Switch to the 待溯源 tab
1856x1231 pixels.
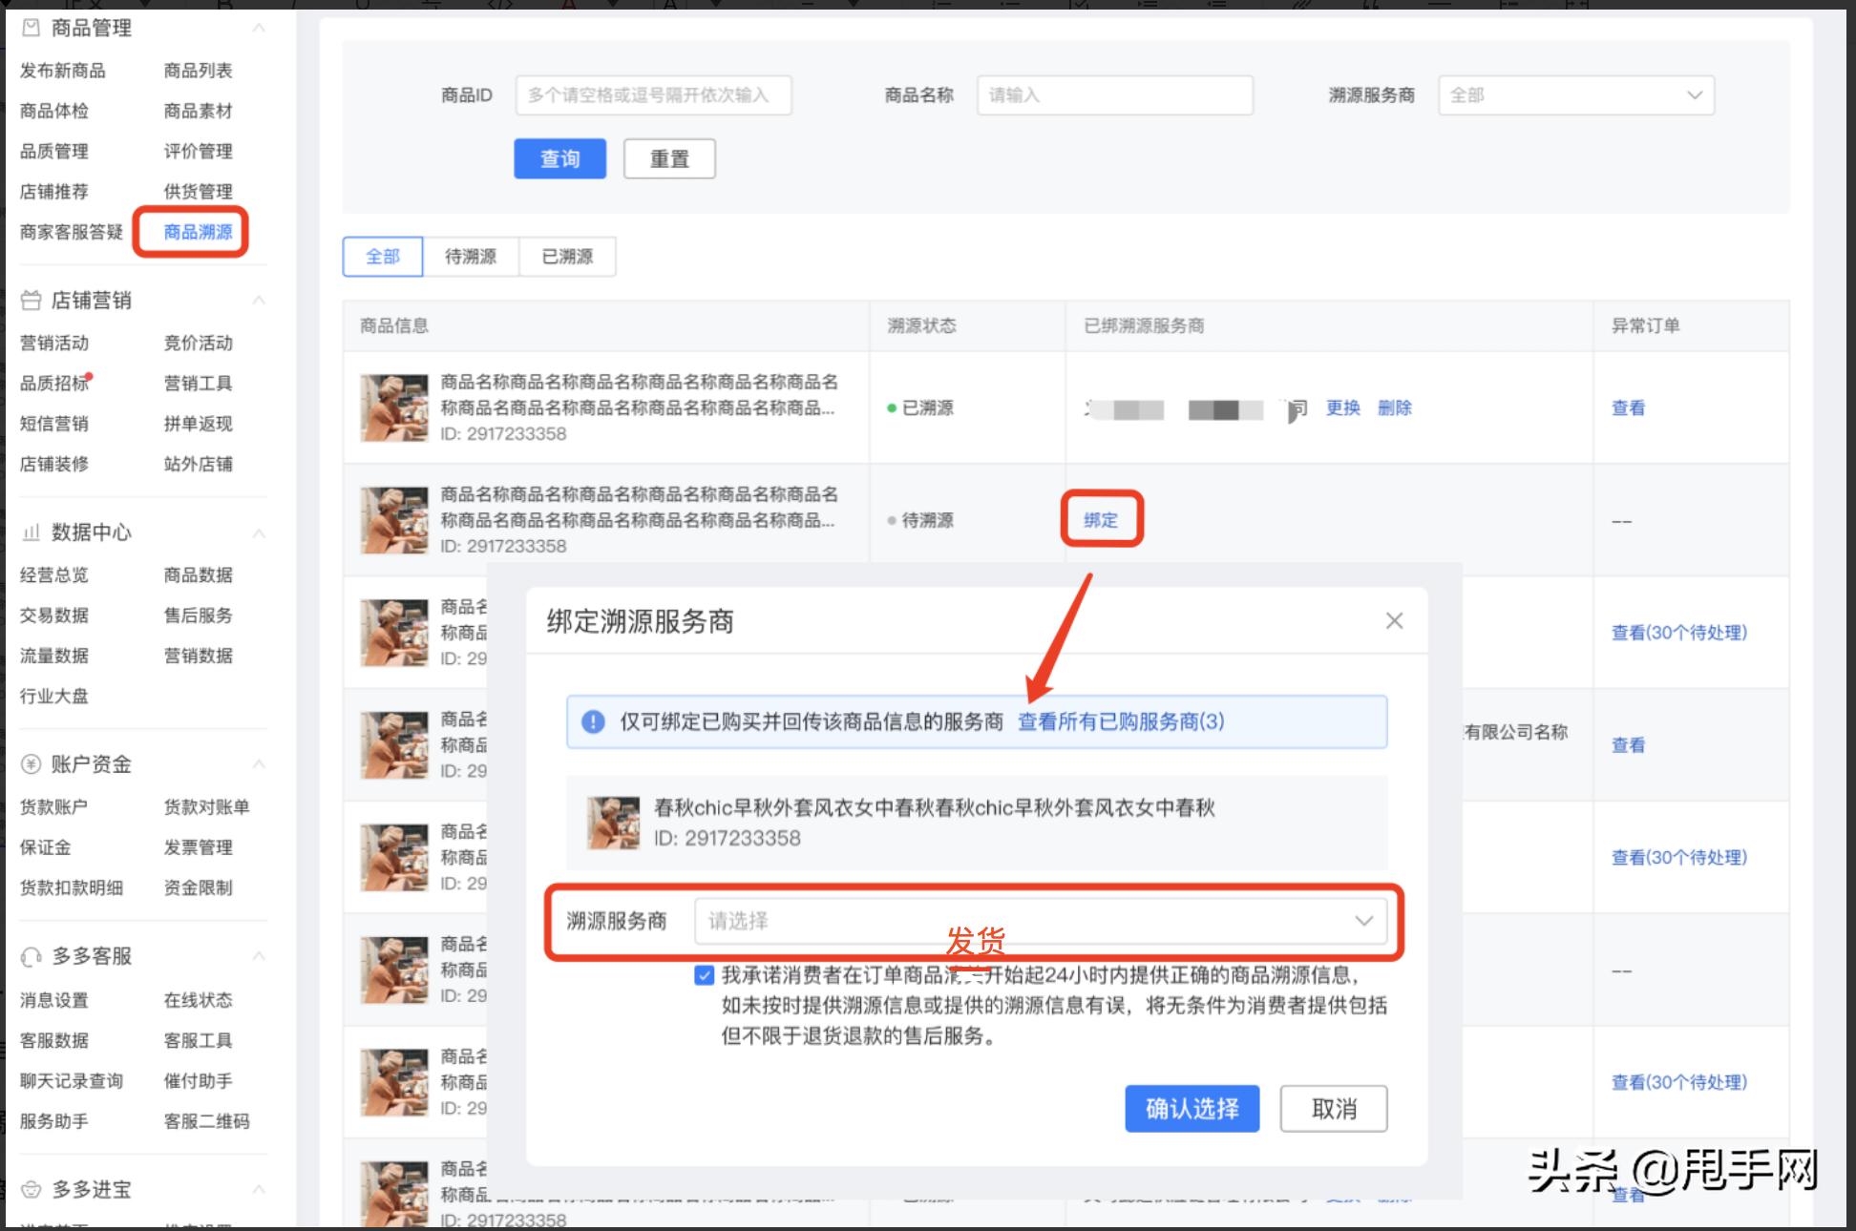click(472, 256)
